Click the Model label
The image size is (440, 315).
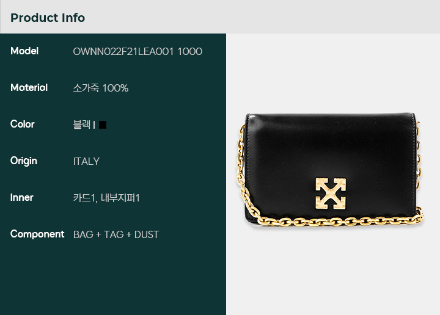coord(24,51)
